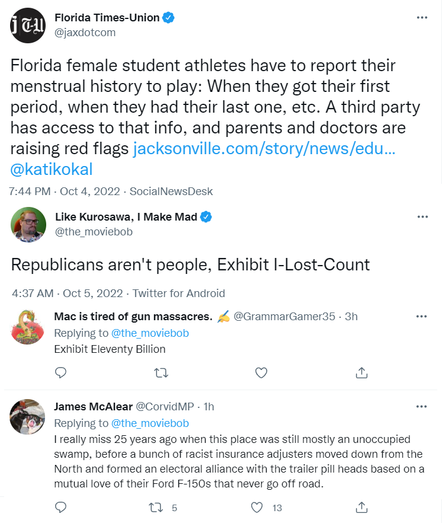The height and width of the screenshot is (523, 442).
Task: Retweet the Exhibit Eleventy Billion reply
Action: click(x=161, y=372)
